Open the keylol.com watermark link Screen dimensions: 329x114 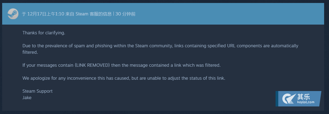point(306,102)
